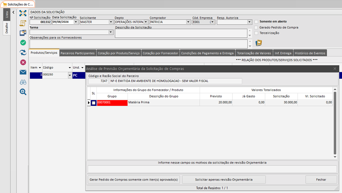Click the red 00070001 group cell

point(112,103)
